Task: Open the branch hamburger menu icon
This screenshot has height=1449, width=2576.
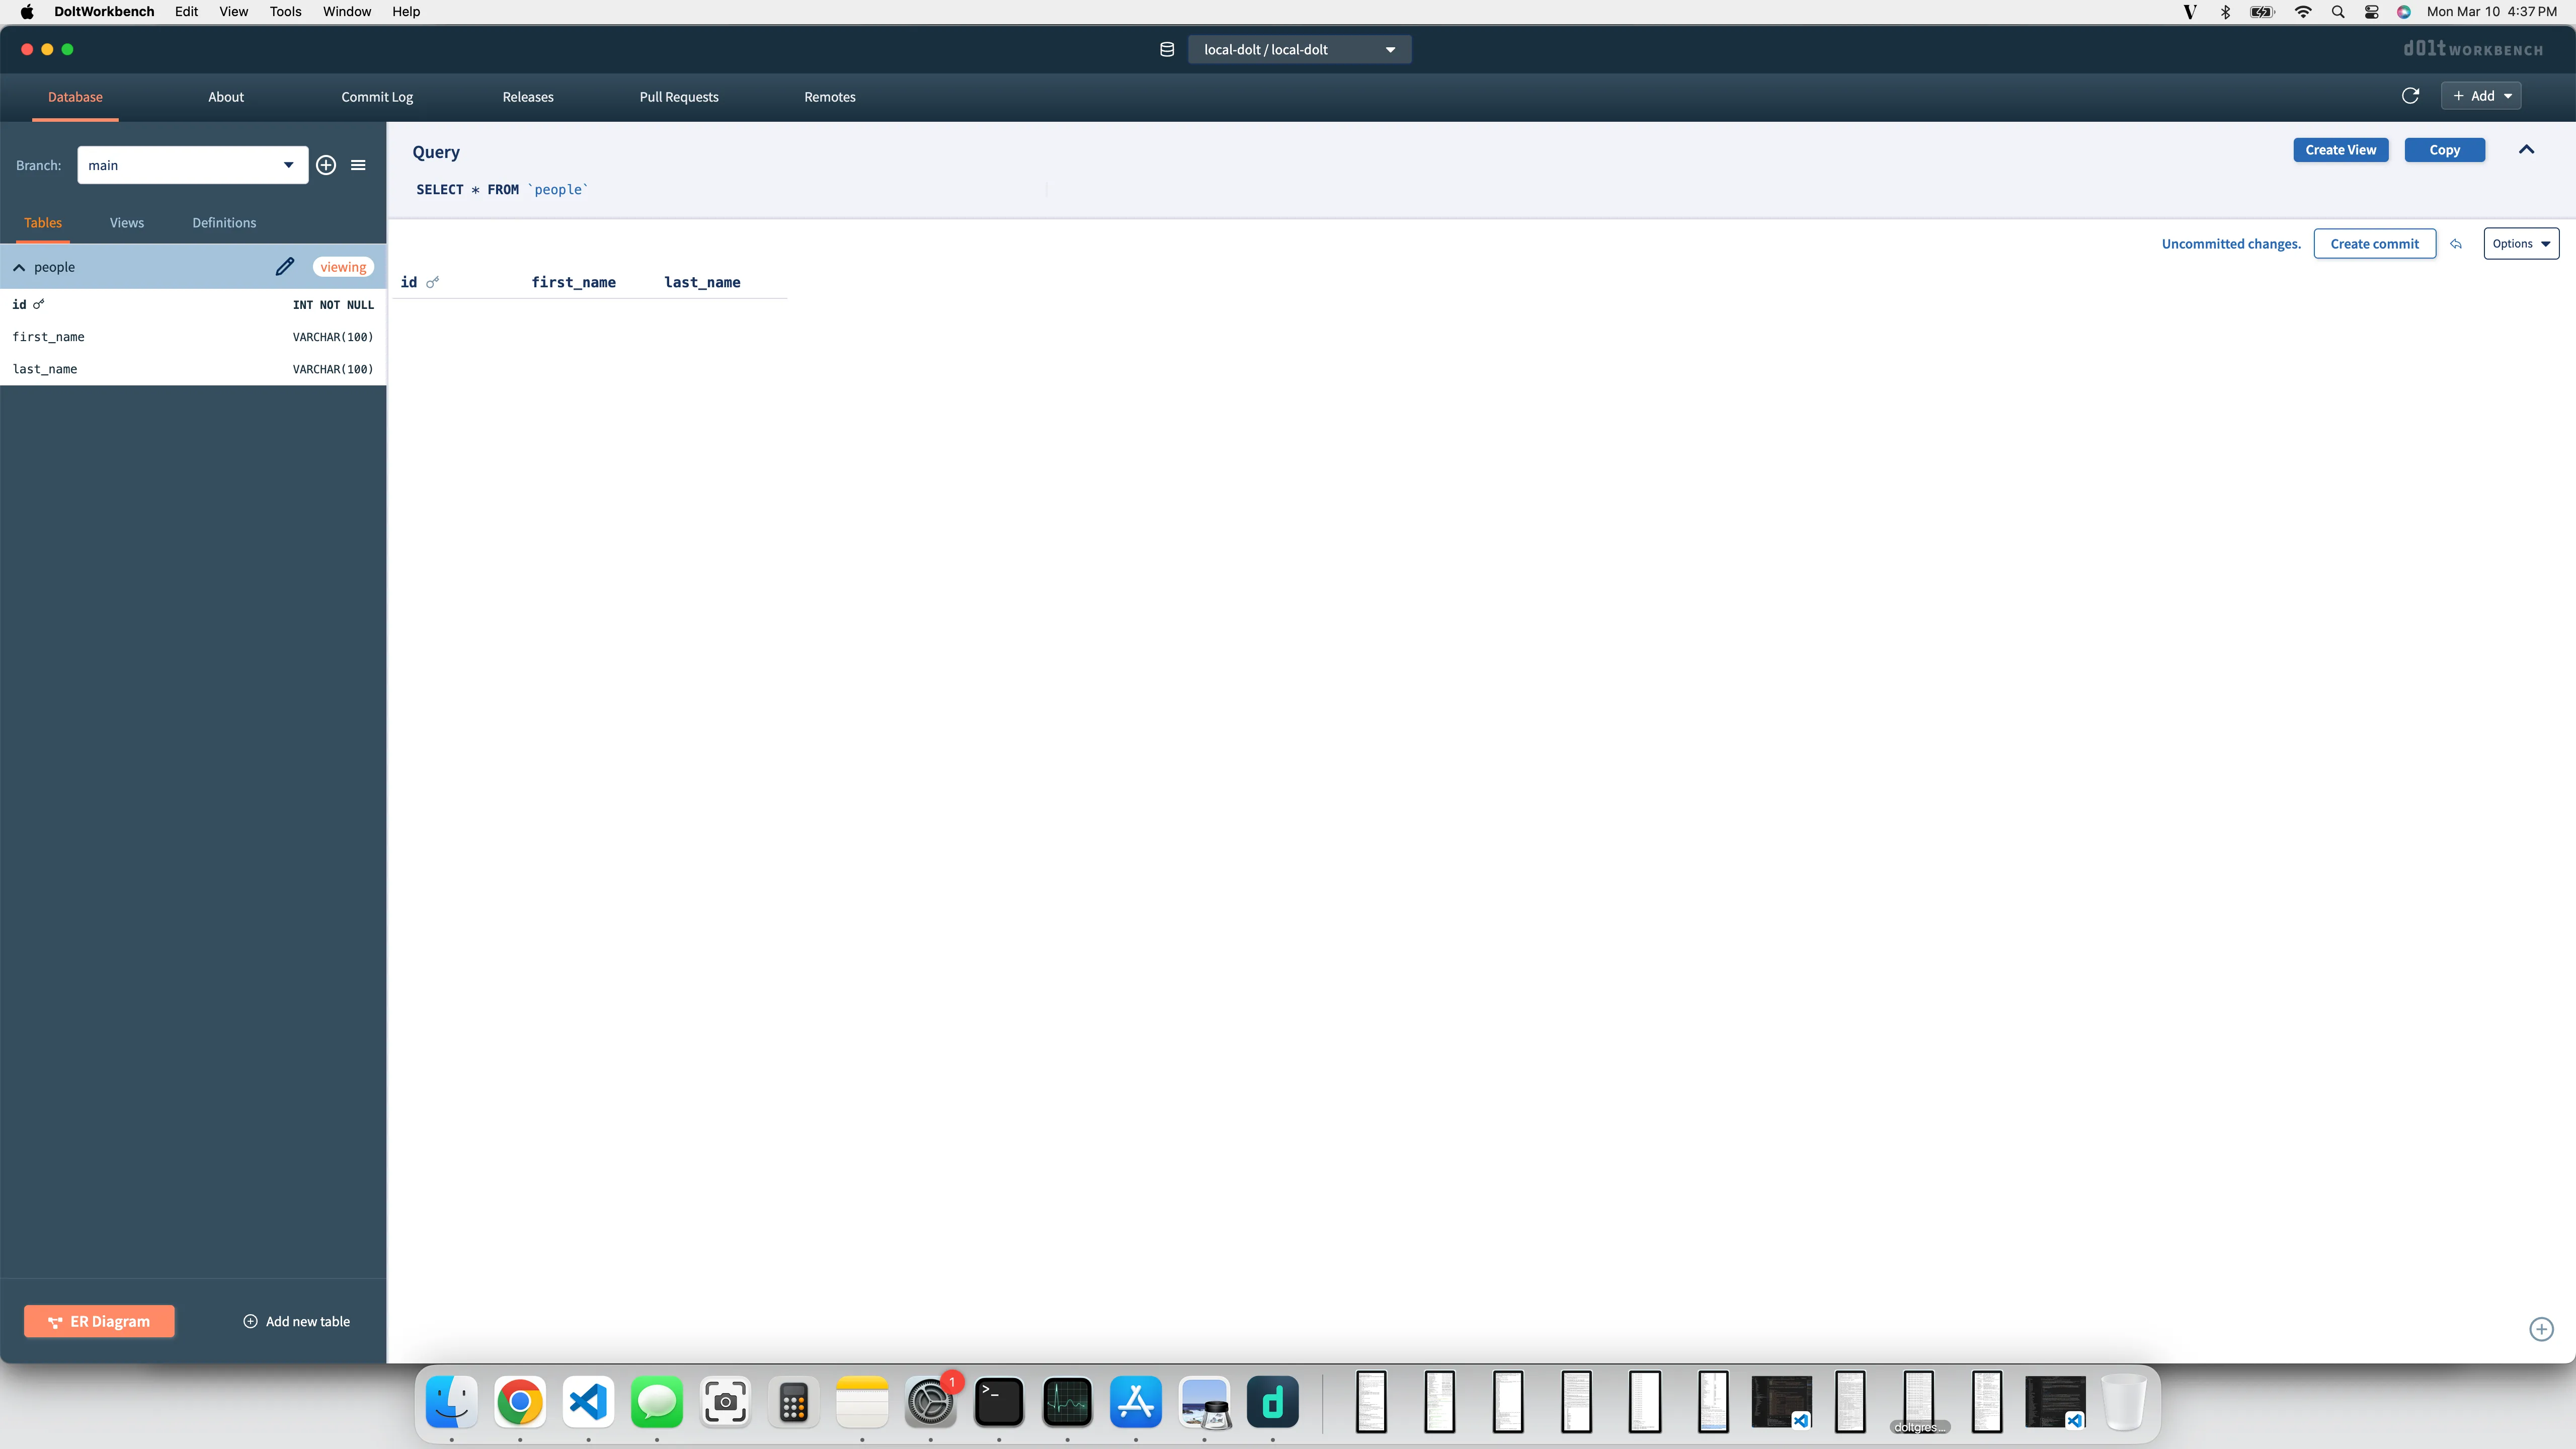Action: coord(358,165)
